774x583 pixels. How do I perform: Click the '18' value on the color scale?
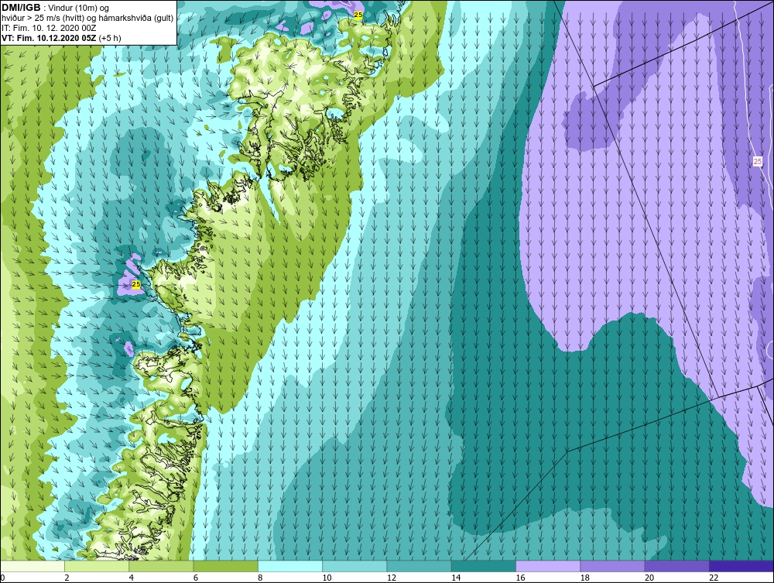point(584,578)
